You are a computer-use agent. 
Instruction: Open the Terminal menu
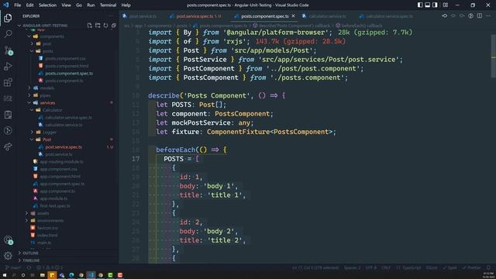108,5
